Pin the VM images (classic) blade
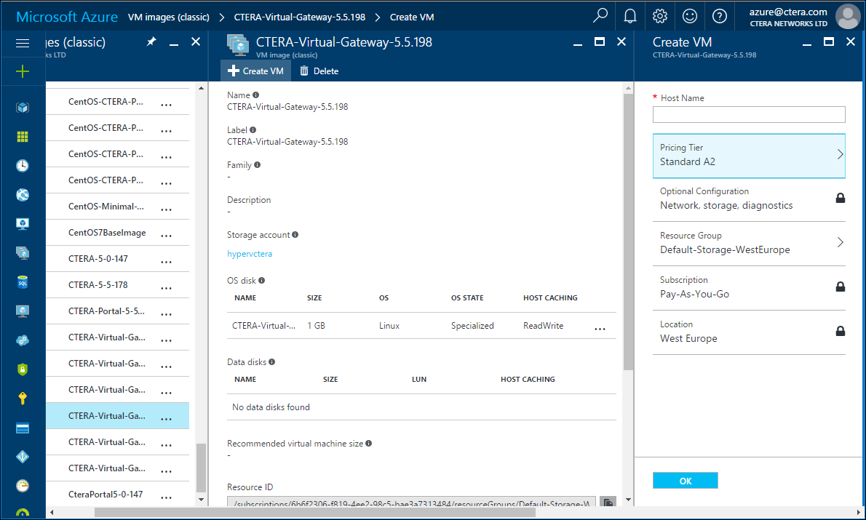The height and width of the screenshot is (520, 866). [151, 42]
